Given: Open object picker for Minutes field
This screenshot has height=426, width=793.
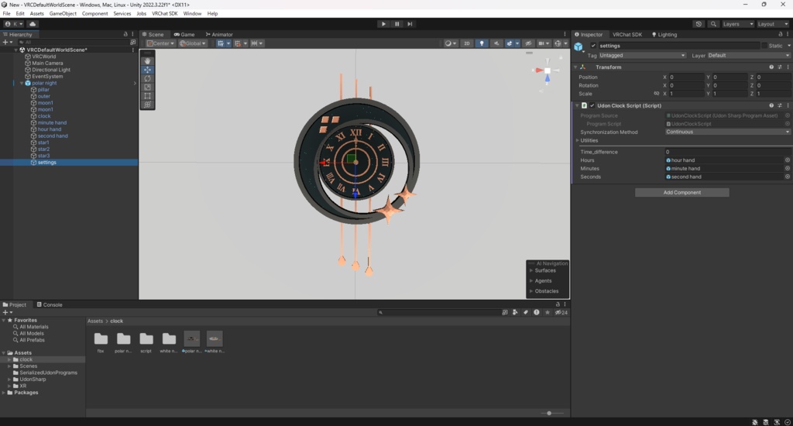Looking at the screenshot, I should click(x=788, y=169).
